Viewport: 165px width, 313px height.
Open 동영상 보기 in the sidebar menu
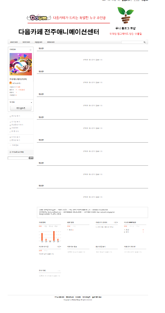click(x=16, y=140)
